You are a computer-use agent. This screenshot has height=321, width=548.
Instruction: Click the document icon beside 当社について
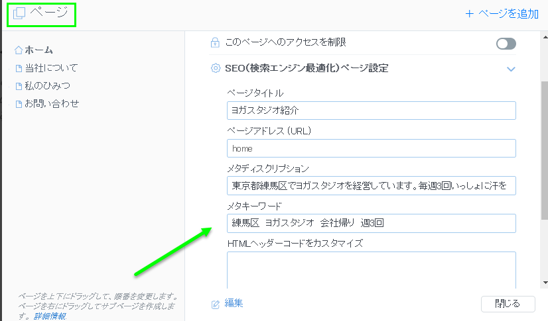tap(19, 68)
